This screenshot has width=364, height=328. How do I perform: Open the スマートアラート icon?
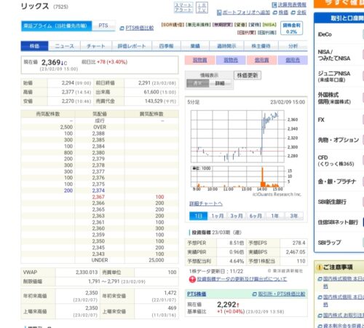coord(183,7)
